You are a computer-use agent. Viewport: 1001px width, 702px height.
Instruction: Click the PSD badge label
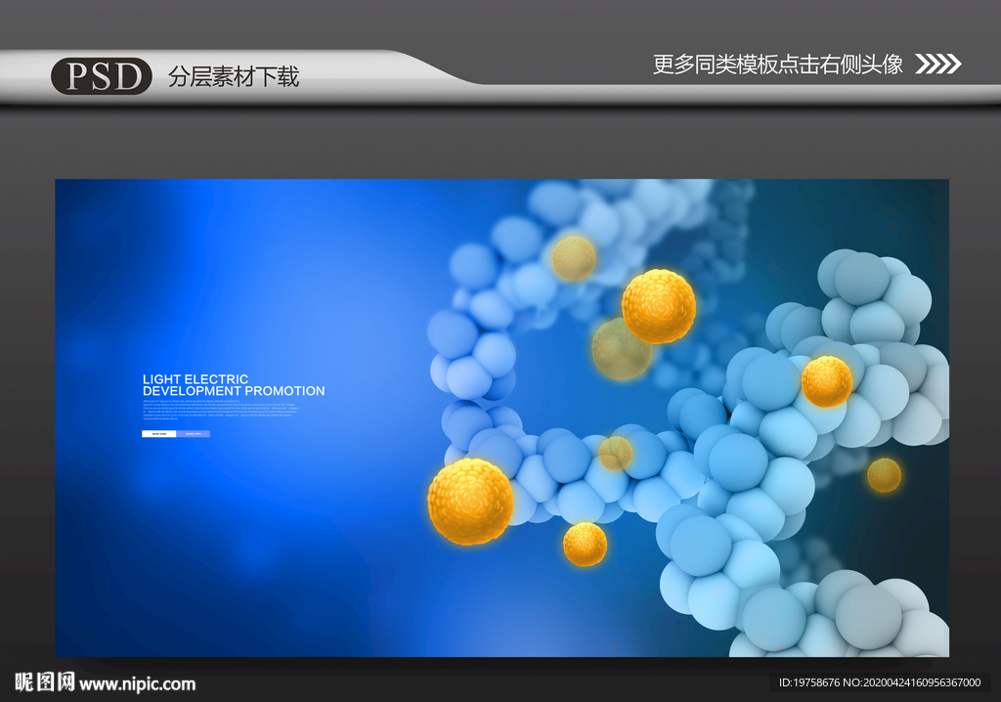[x=102, y=76]
